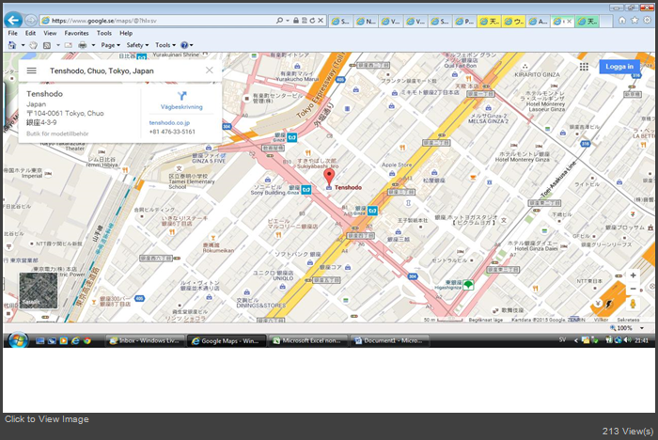
Task: Switch to the tab labeled A...
Action: coord(538,21)
